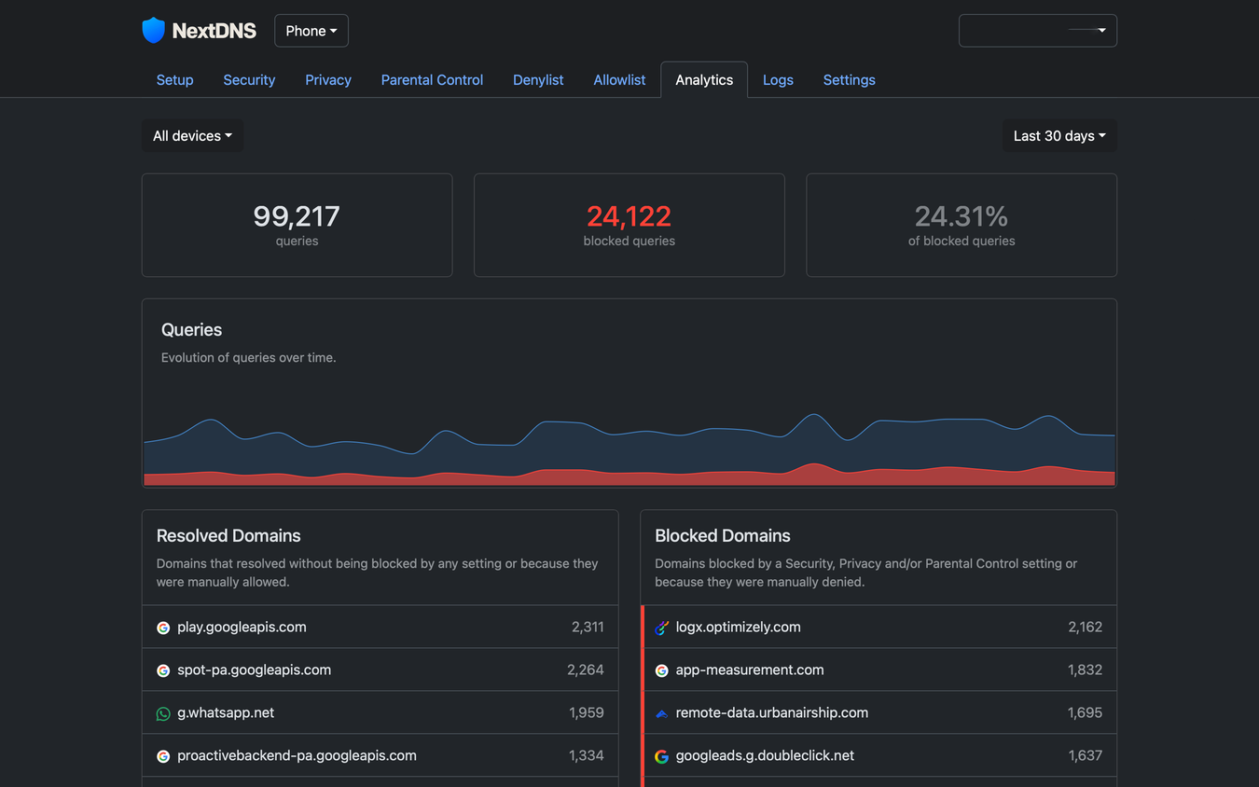Click the Evolution of queries over time text
The height and width of the screenshot is (787, 1259).
coord(248,358)
